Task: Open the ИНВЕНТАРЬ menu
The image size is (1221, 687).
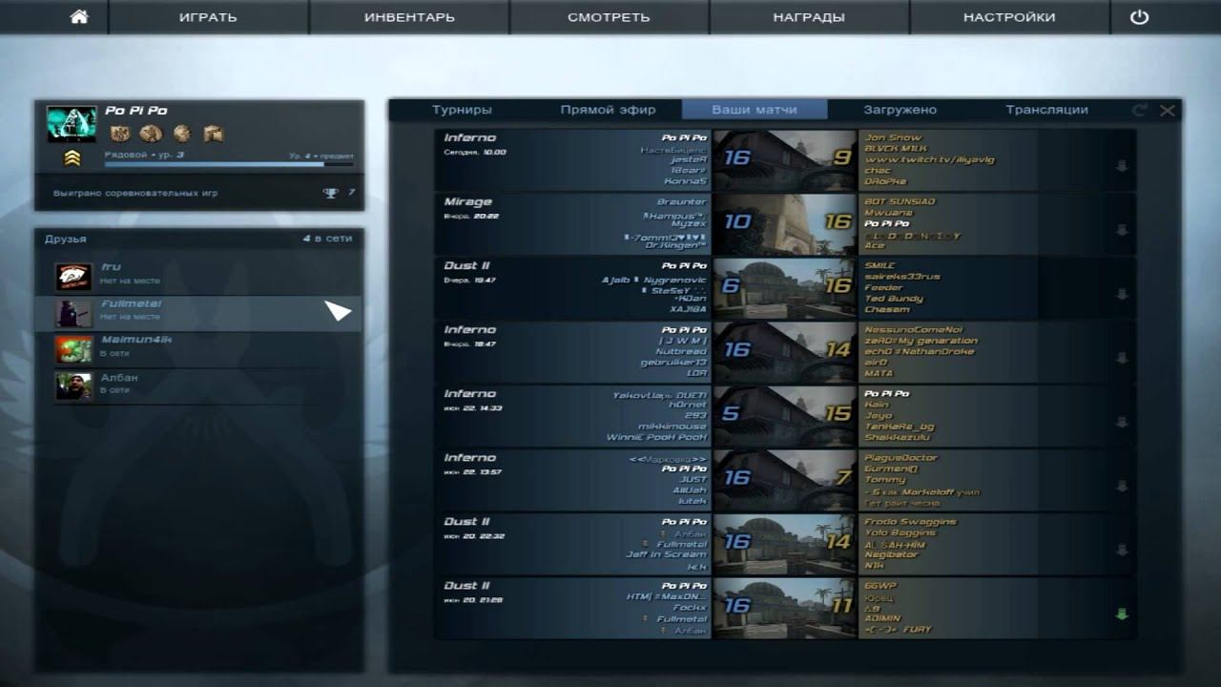Action: coord(409,17)
